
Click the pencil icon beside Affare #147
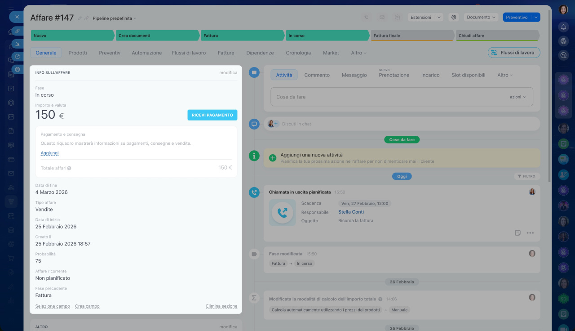click(x=80, y=18)
